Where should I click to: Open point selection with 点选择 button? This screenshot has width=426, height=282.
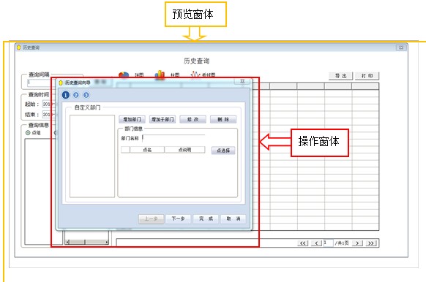point(223,150)
